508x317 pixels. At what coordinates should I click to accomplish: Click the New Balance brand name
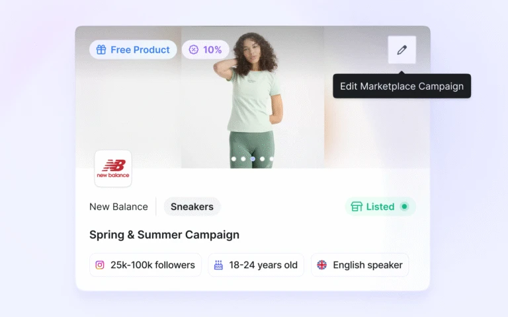point(118,206)
